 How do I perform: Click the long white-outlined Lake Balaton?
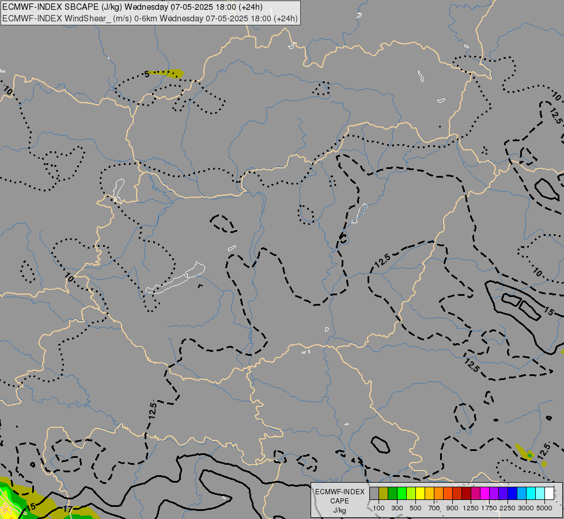tap(176, 279)
